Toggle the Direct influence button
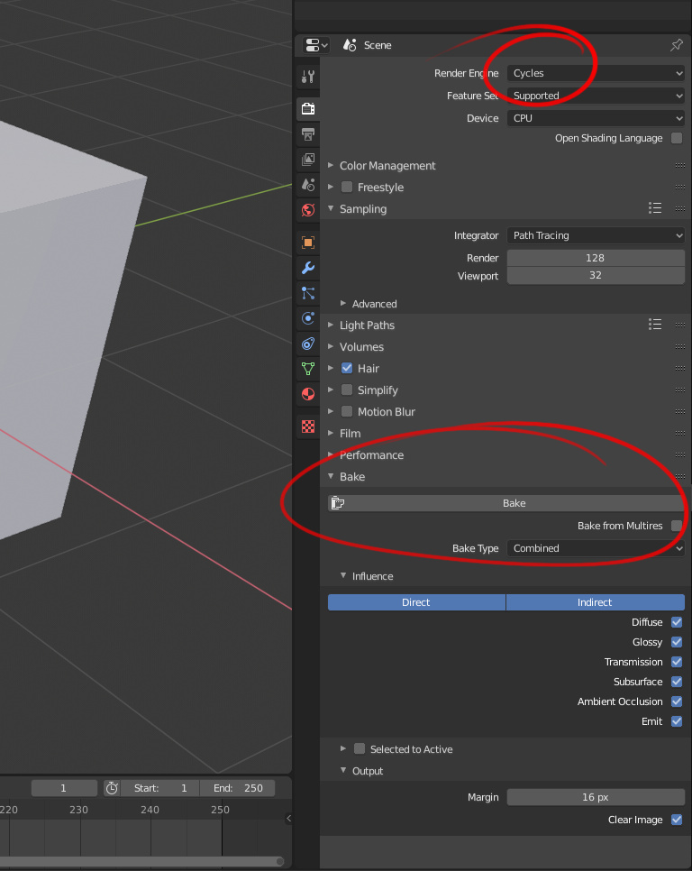The image size is (692, 871). click(416, 602)
